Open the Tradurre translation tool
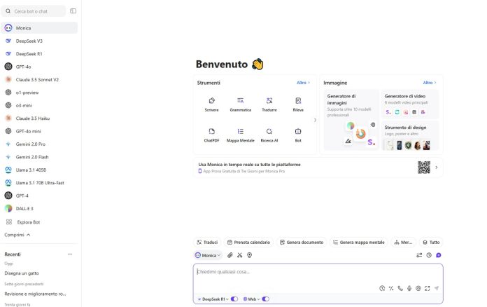The height and width of the screenshot is (307, 487). pyautogui.click(x=269, y=104)
